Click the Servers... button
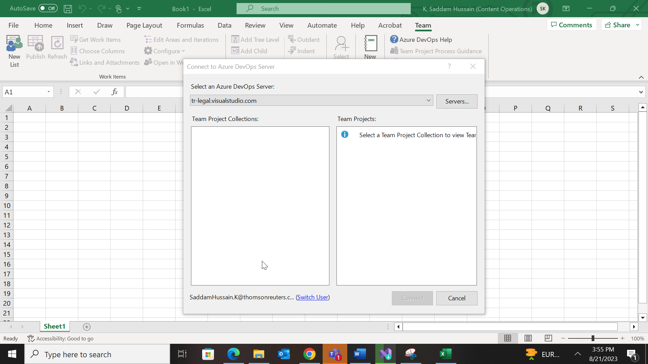This screenshot has width=648, height=364. [x=457, y=101]
